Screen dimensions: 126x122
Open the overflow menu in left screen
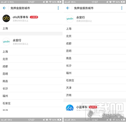(58, 8)
